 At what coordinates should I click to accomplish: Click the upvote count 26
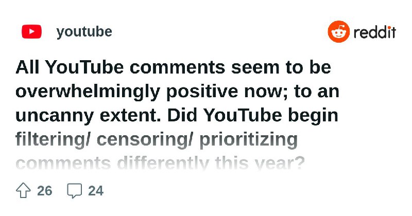[45, 191]
